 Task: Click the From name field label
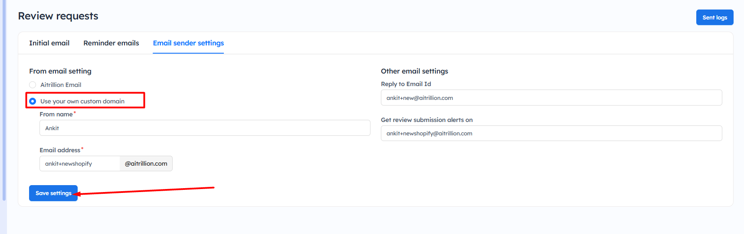[56, 114]
